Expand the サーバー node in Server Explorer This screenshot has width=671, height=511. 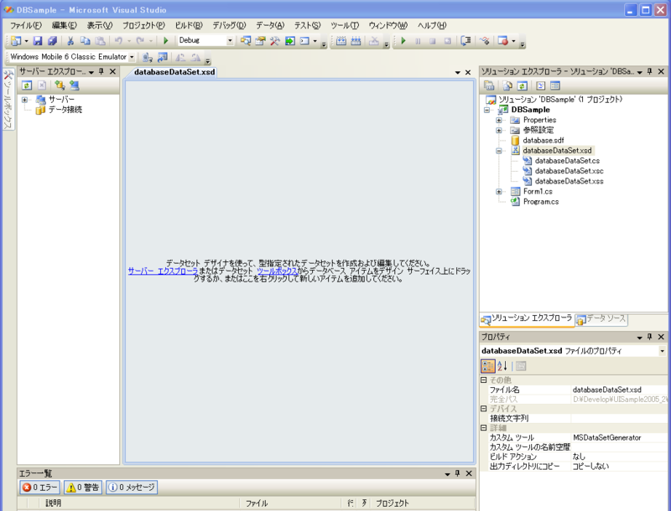pyautogui.click(x=25, y=100)
